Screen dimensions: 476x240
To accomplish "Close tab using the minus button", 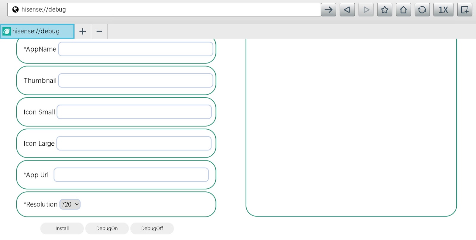I will [x=99, y=31].
